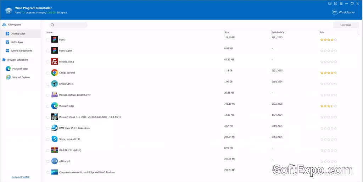Check the qBittorrent checkbox
The width and height of the screenshot is (363, 182).
click(x=48, y=162)
